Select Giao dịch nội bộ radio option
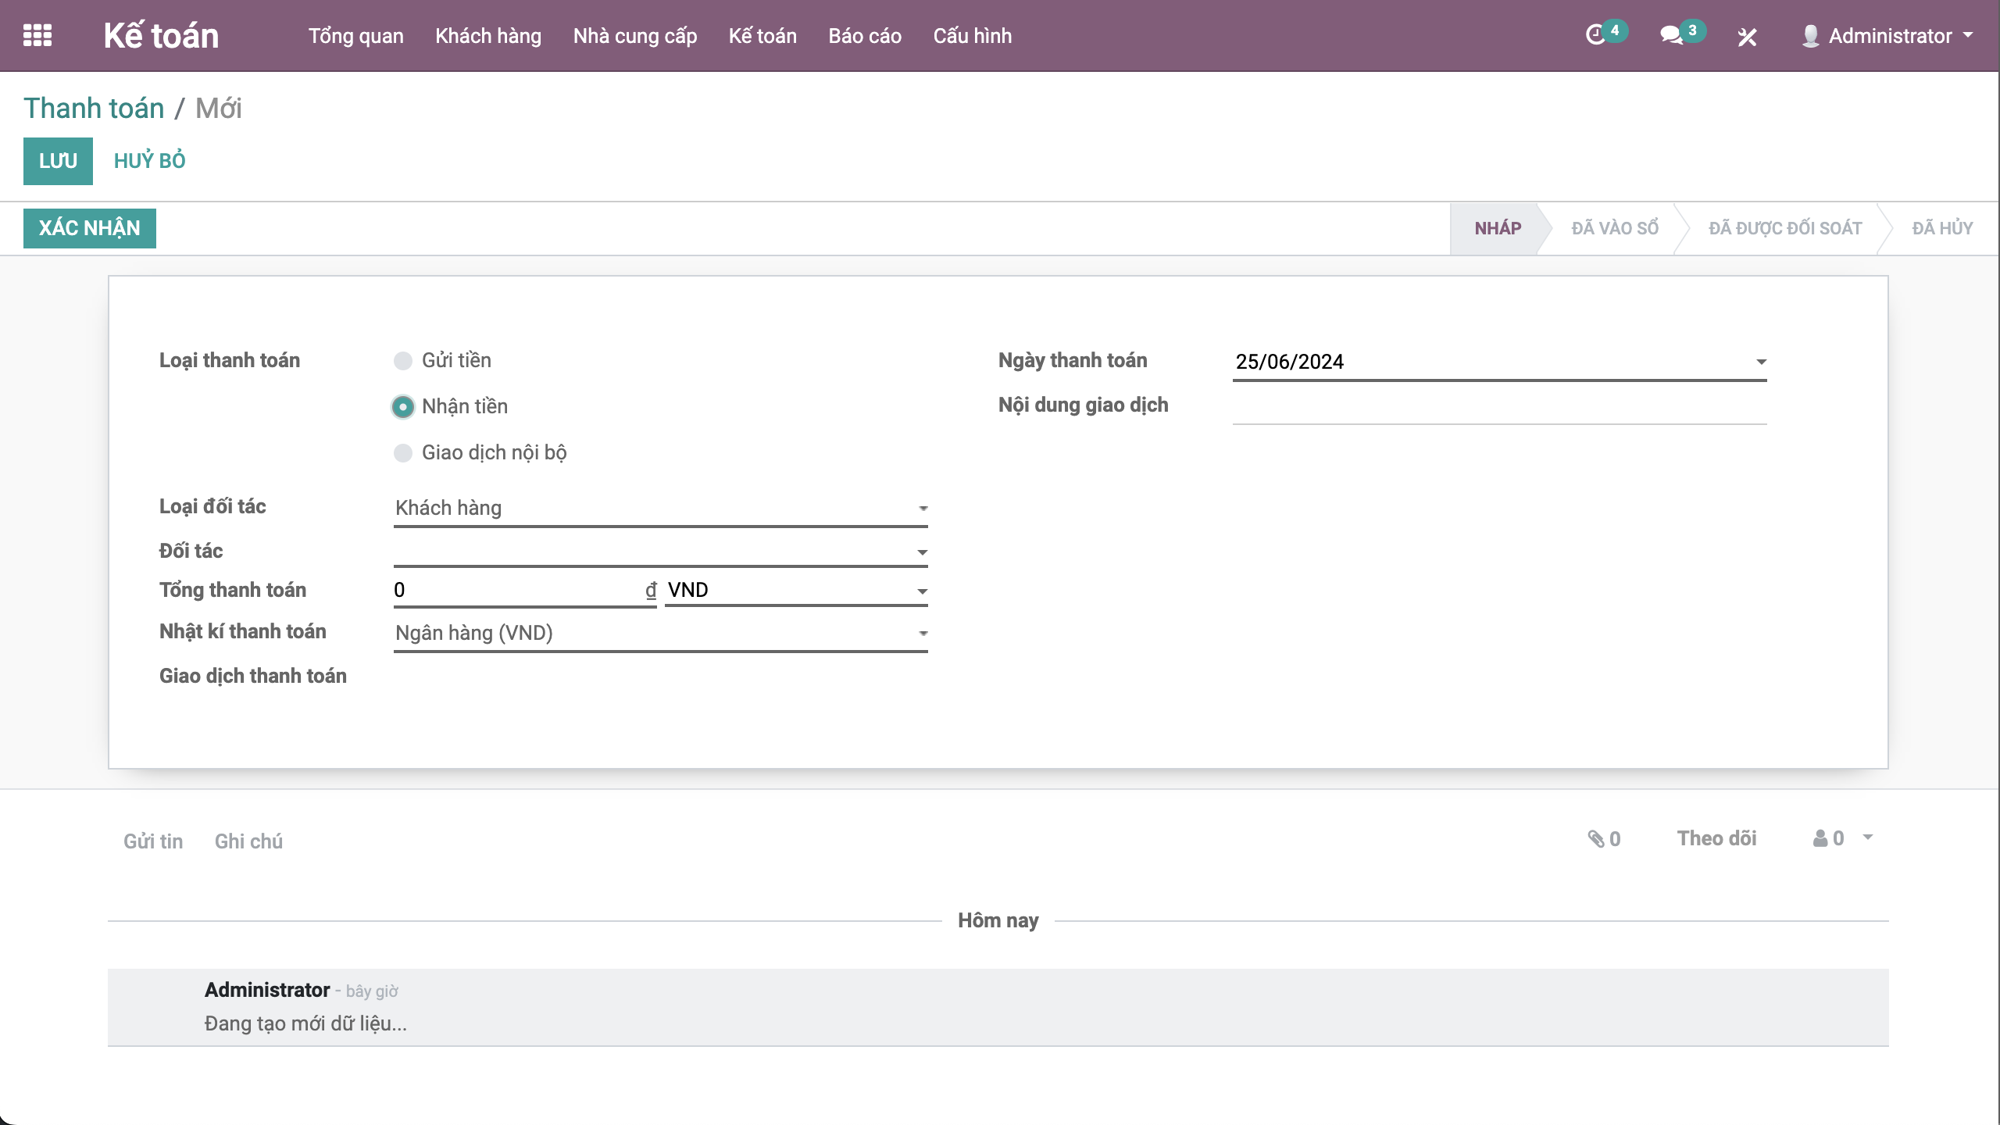Viewport: 2000px width, 1125px height. tap(403, 453)
